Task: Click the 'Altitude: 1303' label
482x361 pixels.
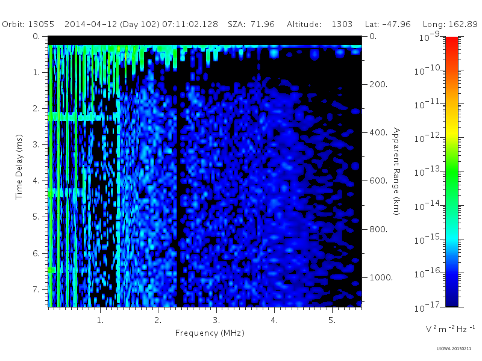Action: click(319, 24)
